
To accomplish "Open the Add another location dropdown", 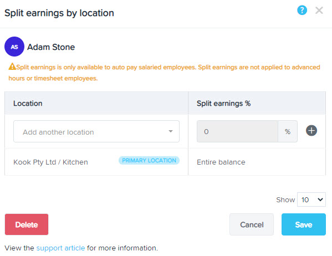I will [x=96, y=131].
